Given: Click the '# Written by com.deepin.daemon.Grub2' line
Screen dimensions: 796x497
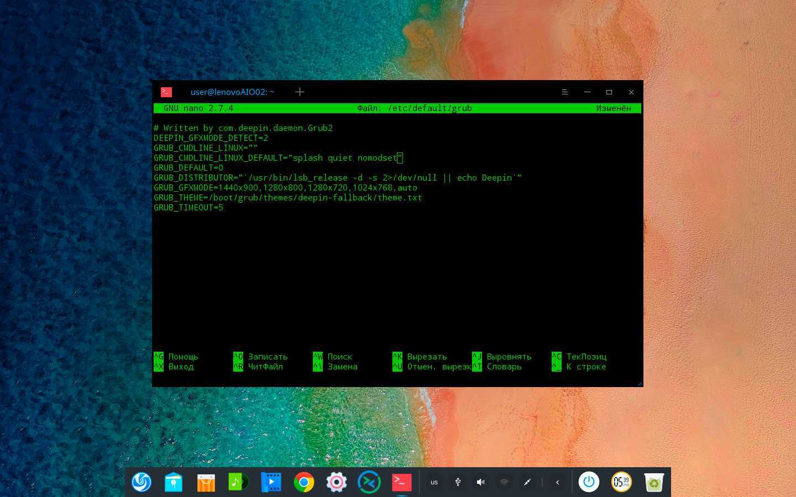Looking at the screenshot, I should [x=243, y=128].
